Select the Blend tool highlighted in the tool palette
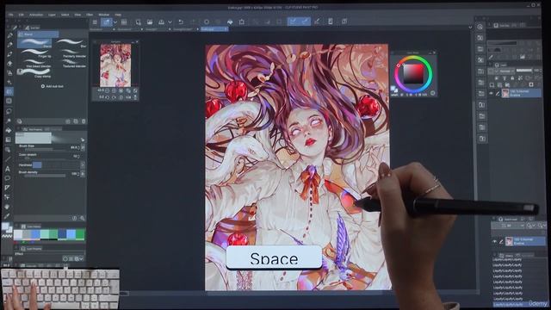 [x=9, y=92]
